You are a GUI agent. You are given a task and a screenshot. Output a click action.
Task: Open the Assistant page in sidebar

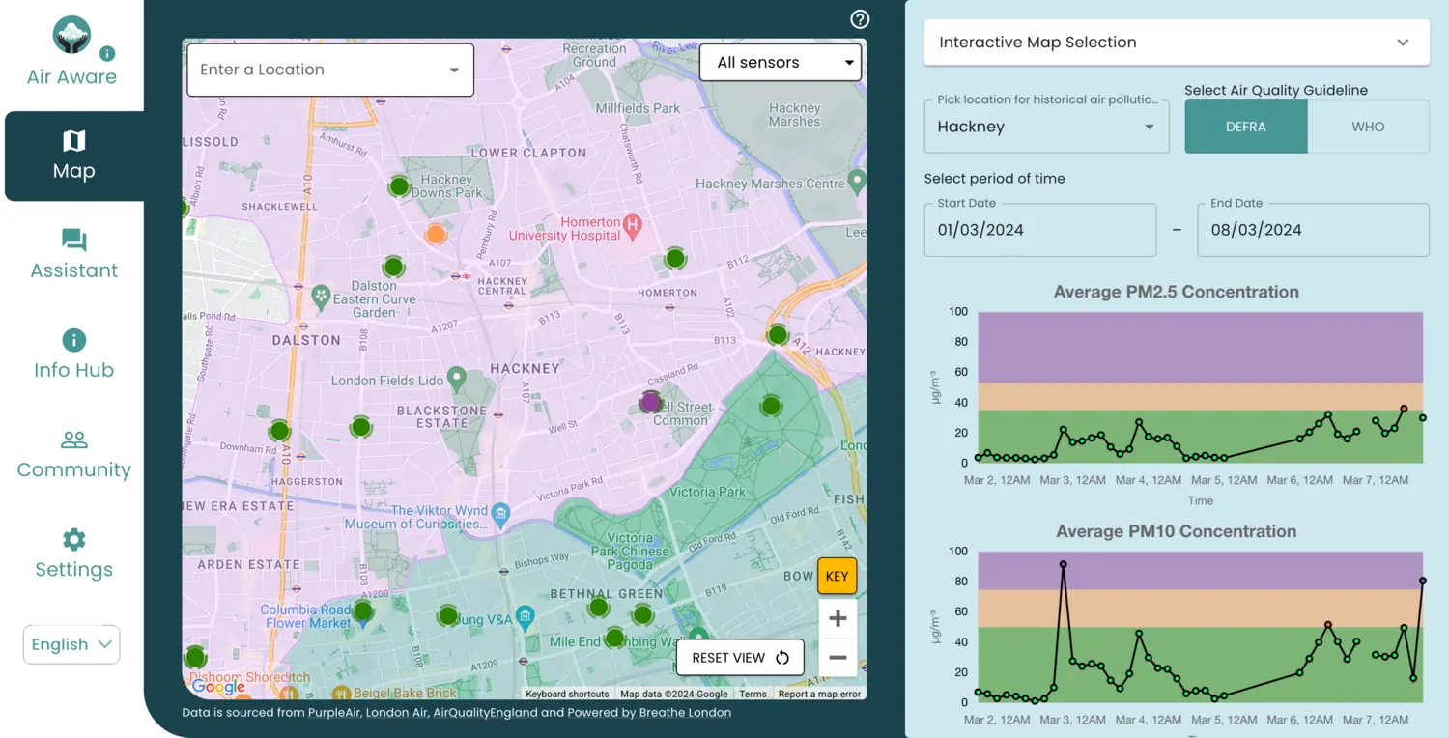click(73, 254)
